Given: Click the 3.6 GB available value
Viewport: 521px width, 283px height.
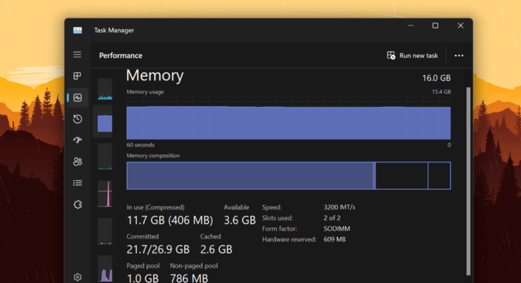Looking at the screenshot, I should coord(240,220).
